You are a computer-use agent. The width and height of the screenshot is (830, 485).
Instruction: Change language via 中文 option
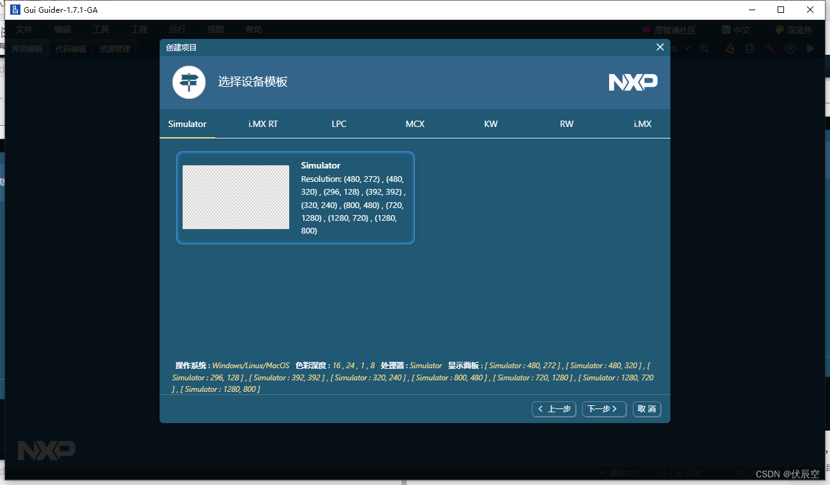click(736, 30)
